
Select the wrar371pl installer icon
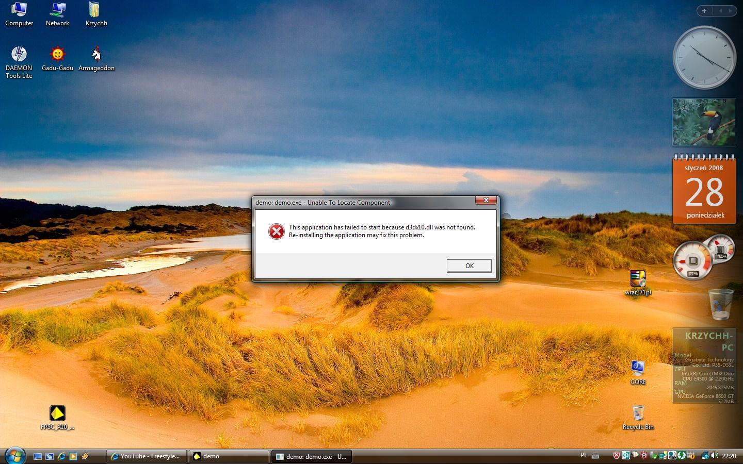(638, 279)
